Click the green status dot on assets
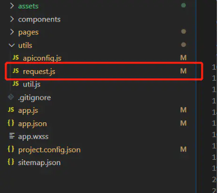 (184, 5)
